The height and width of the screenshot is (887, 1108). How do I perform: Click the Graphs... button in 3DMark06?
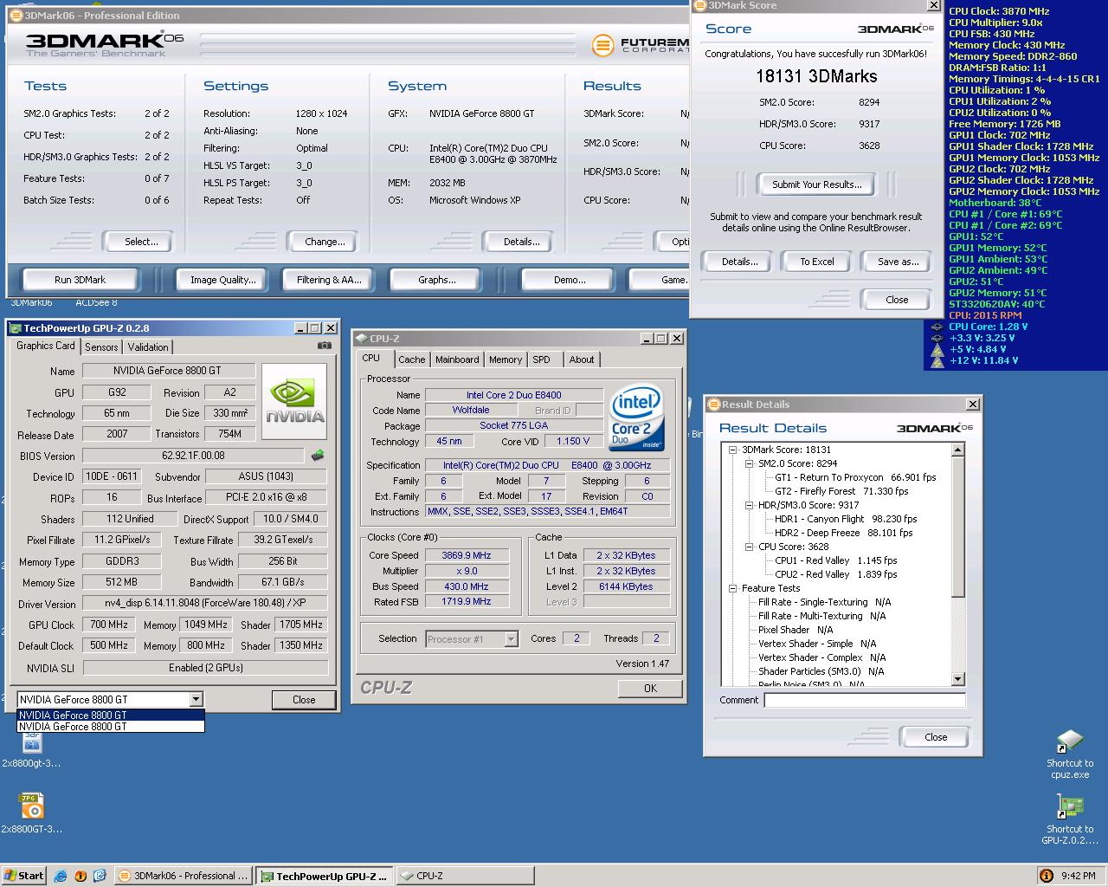(x=436, y=280)
